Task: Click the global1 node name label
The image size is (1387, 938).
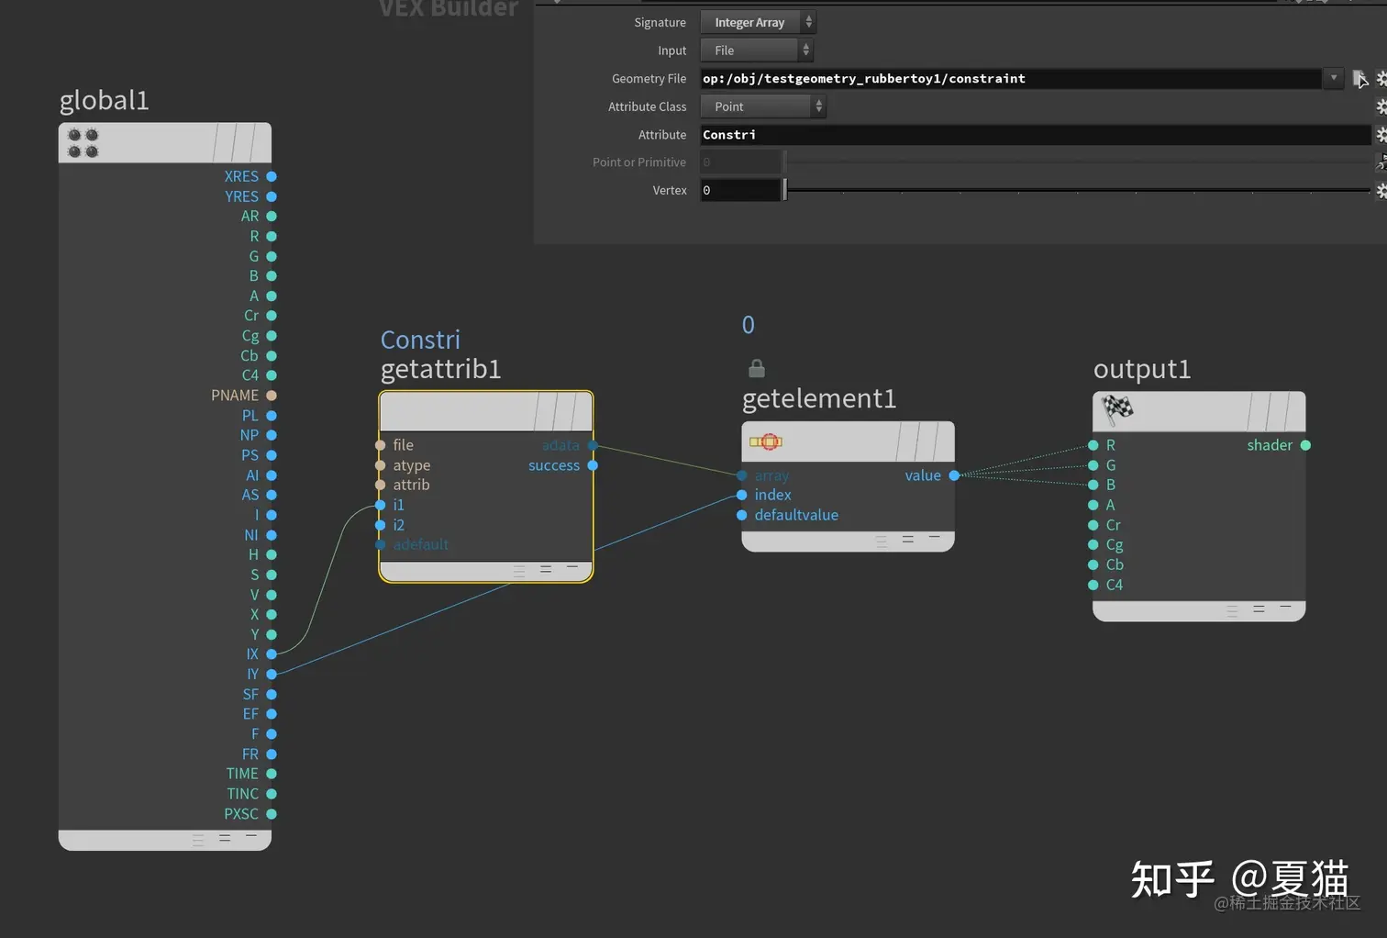Action: (x=105, y=100)
